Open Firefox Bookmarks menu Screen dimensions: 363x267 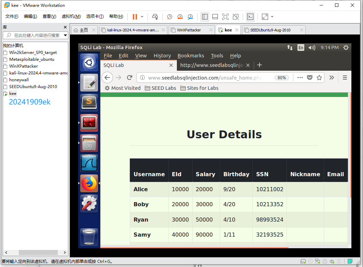point(191,56)
